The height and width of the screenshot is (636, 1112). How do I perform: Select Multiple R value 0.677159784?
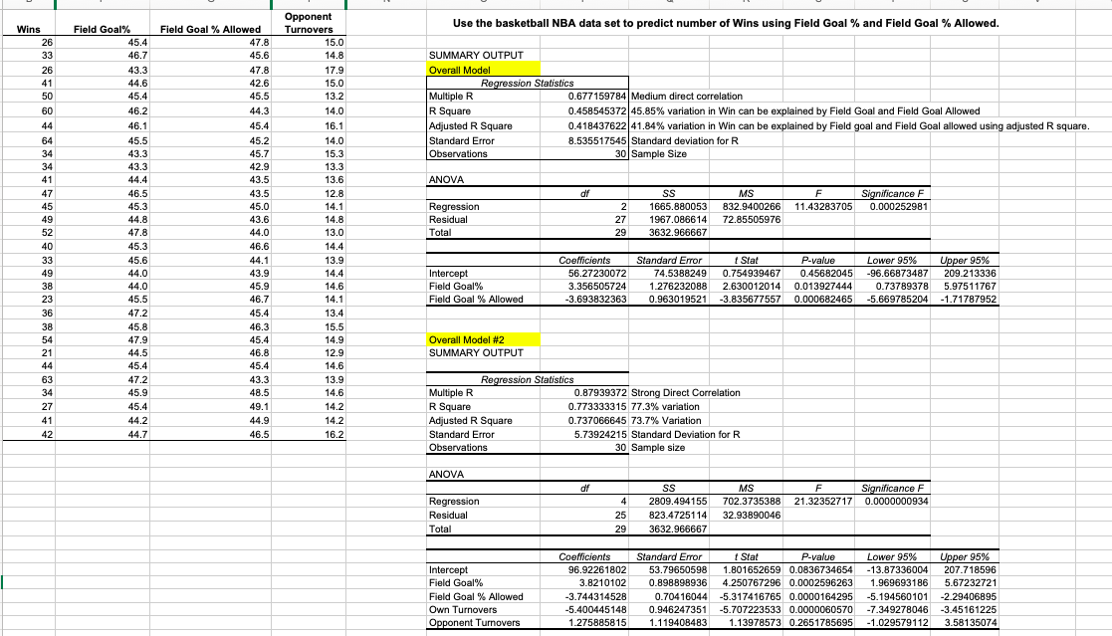point(597,97)
